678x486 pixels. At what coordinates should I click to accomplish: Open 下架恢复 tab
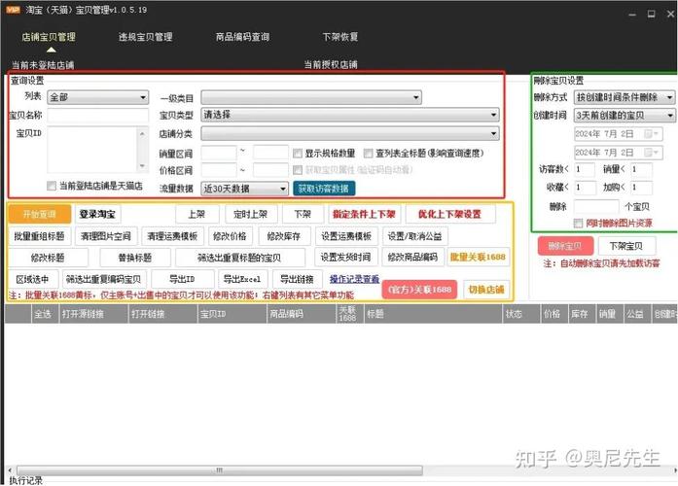point(340,37)
